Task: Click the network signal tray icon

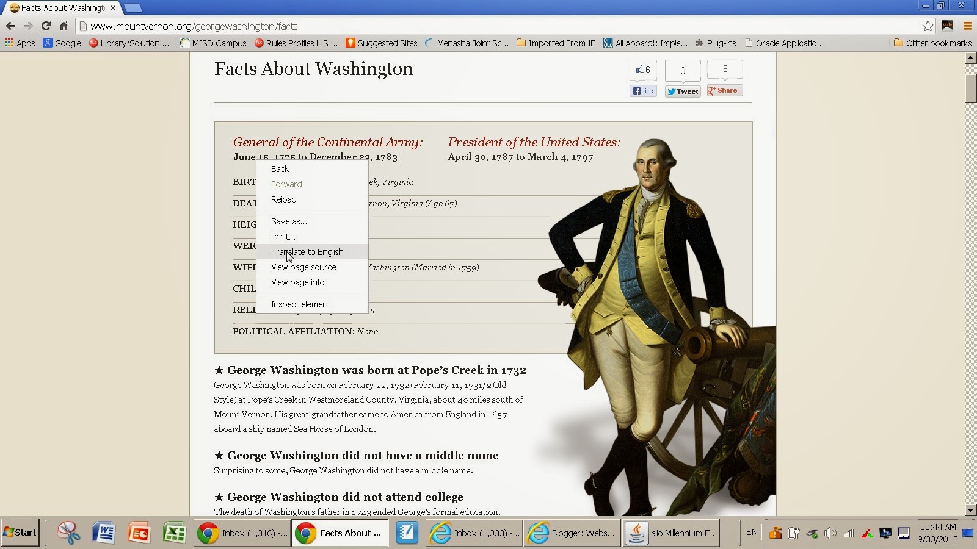Action: pyautogui.click(x=849, y=534)
